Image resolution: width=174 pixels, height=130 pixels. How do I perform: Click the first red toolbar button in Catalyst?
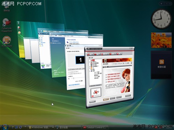[90, 54]
